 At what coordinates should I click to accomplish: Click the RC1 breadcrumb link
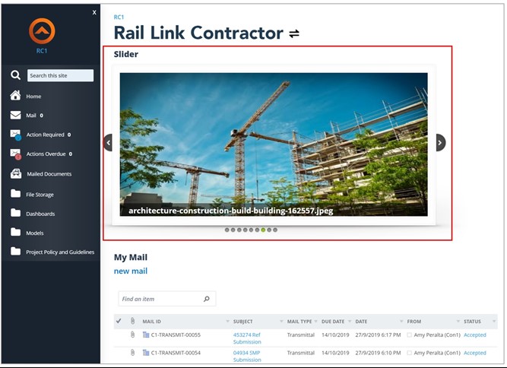(x=119, y=17)
